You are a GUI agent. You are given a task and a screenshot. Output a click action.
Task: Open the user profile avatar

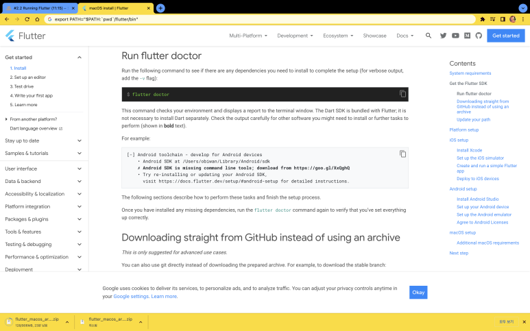513,19
